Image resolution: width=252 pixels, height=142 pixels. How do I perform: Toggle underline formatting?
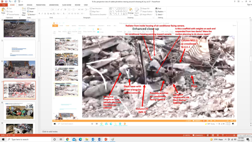(45, 14)
